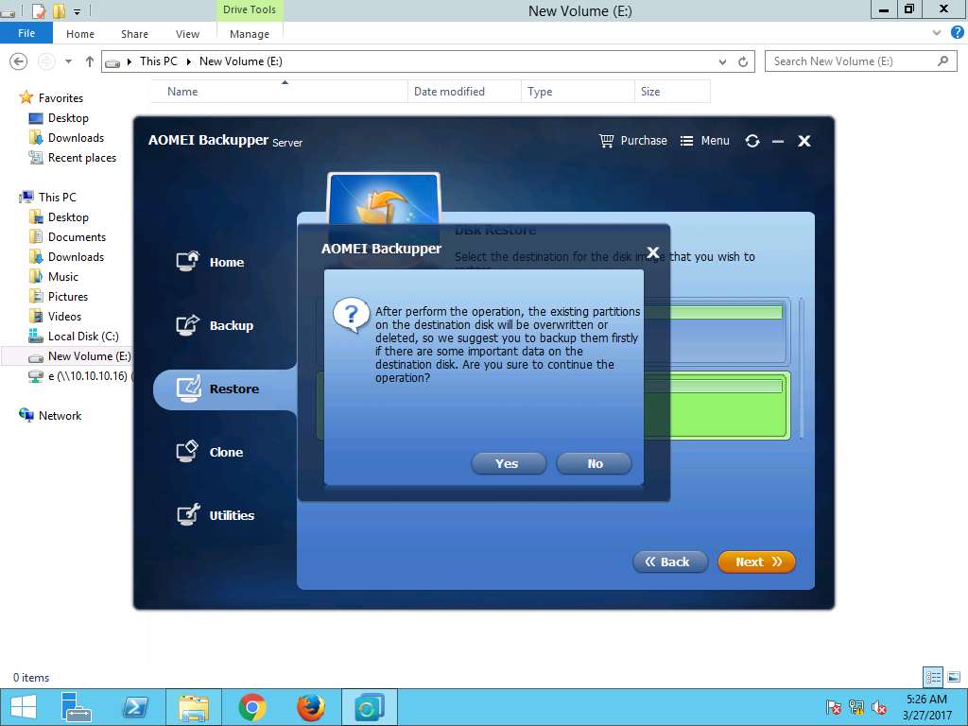Open Explorer help question mark icon
968x726 pixels.
click(957, 33)
